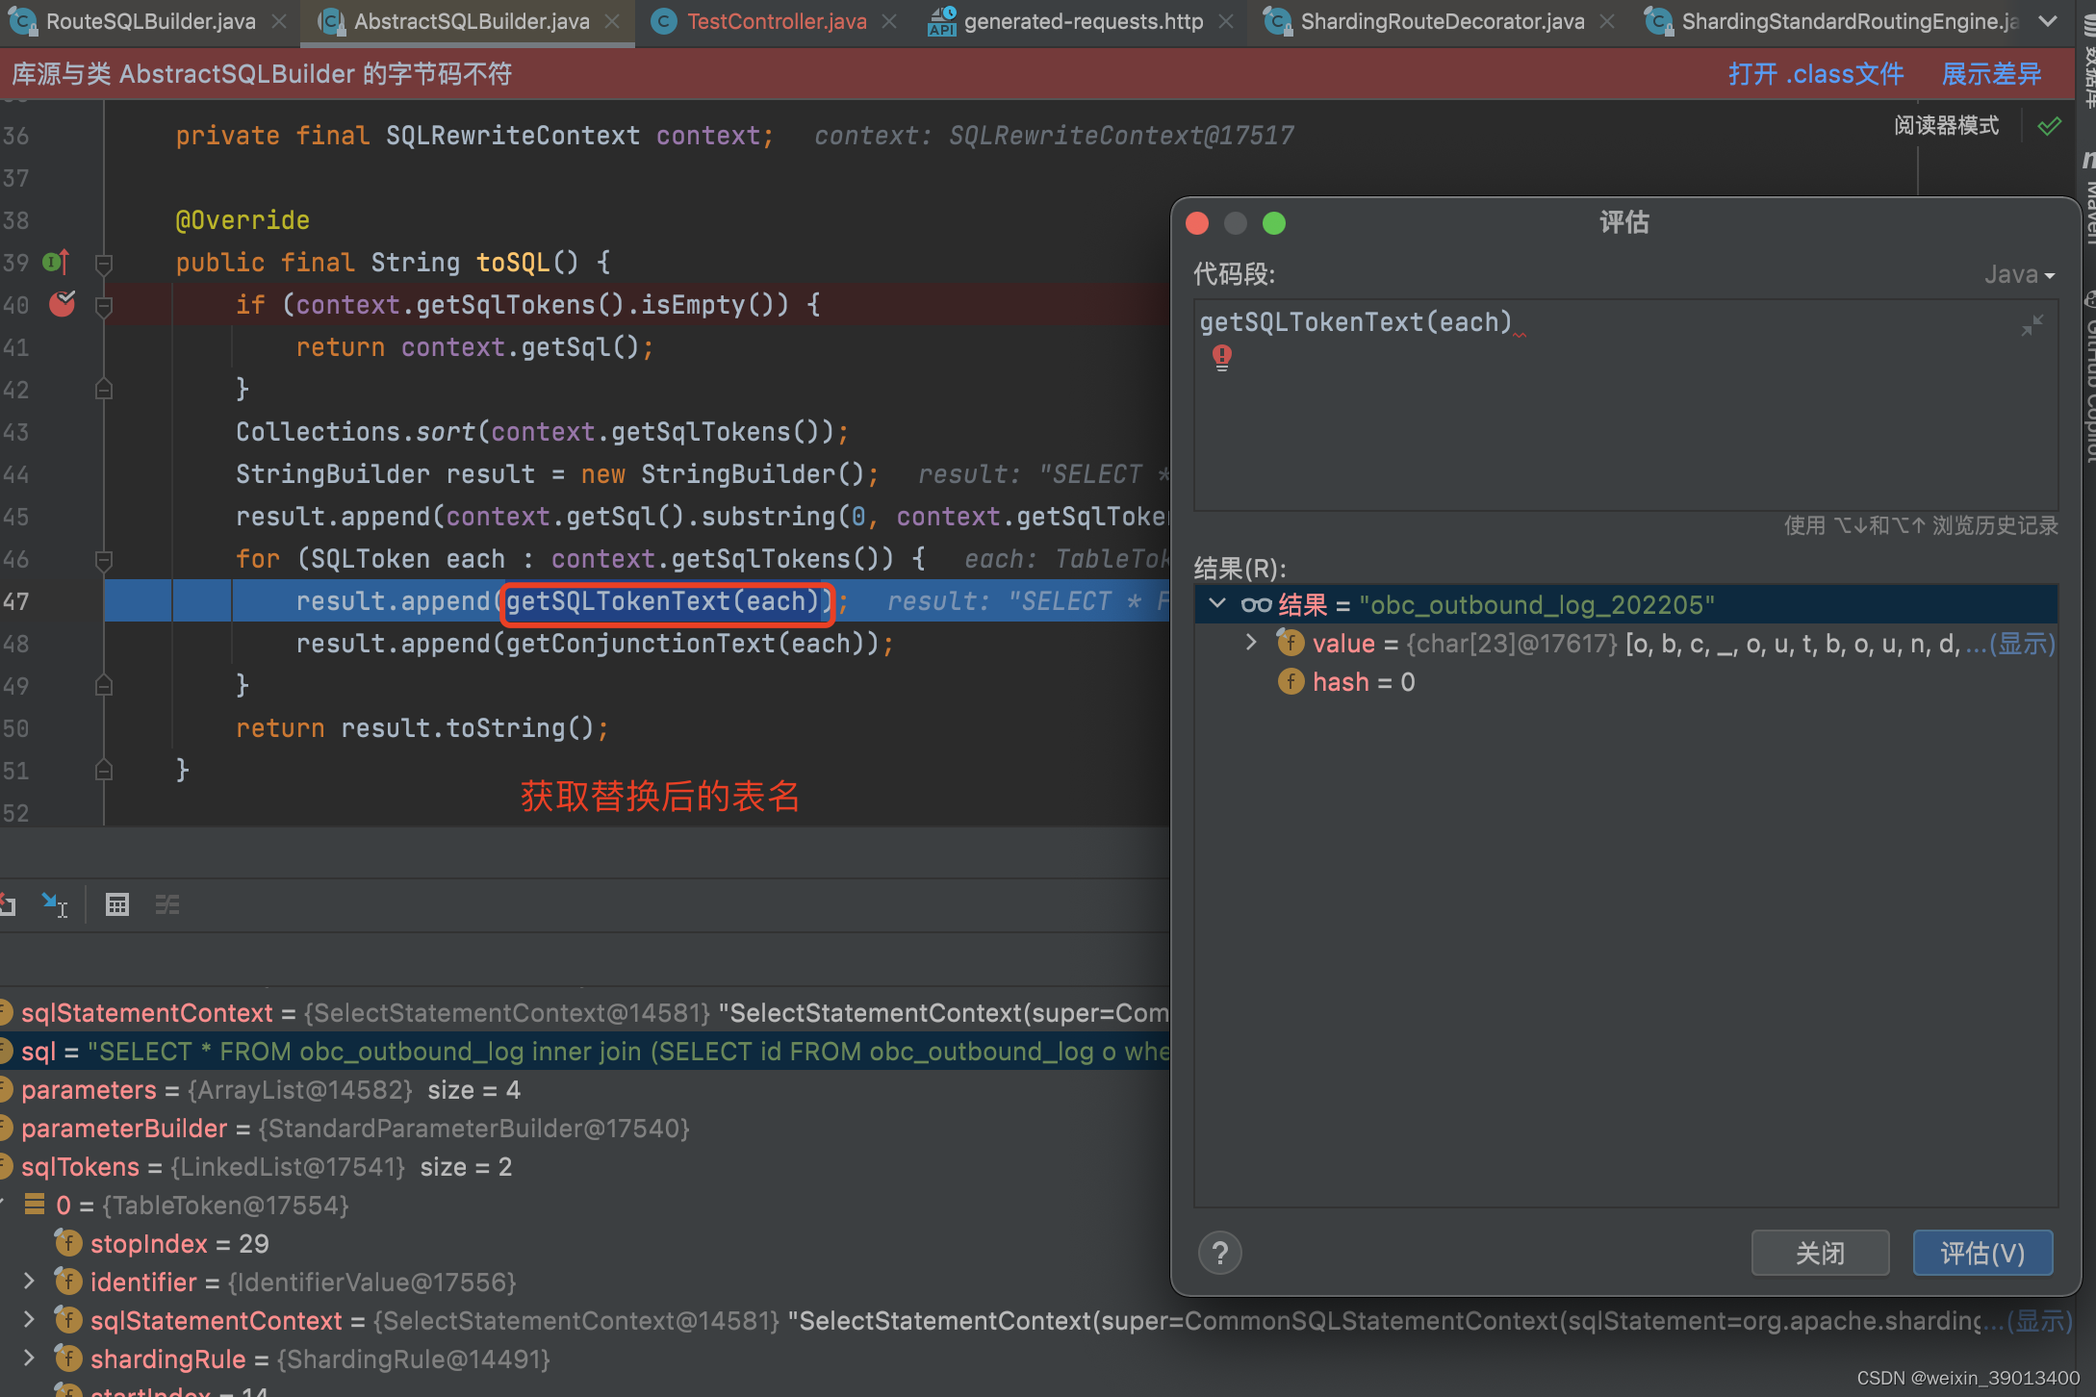
Task: Close the TestController.java tab
Action: pyautogui.click(x=890, y=21)
